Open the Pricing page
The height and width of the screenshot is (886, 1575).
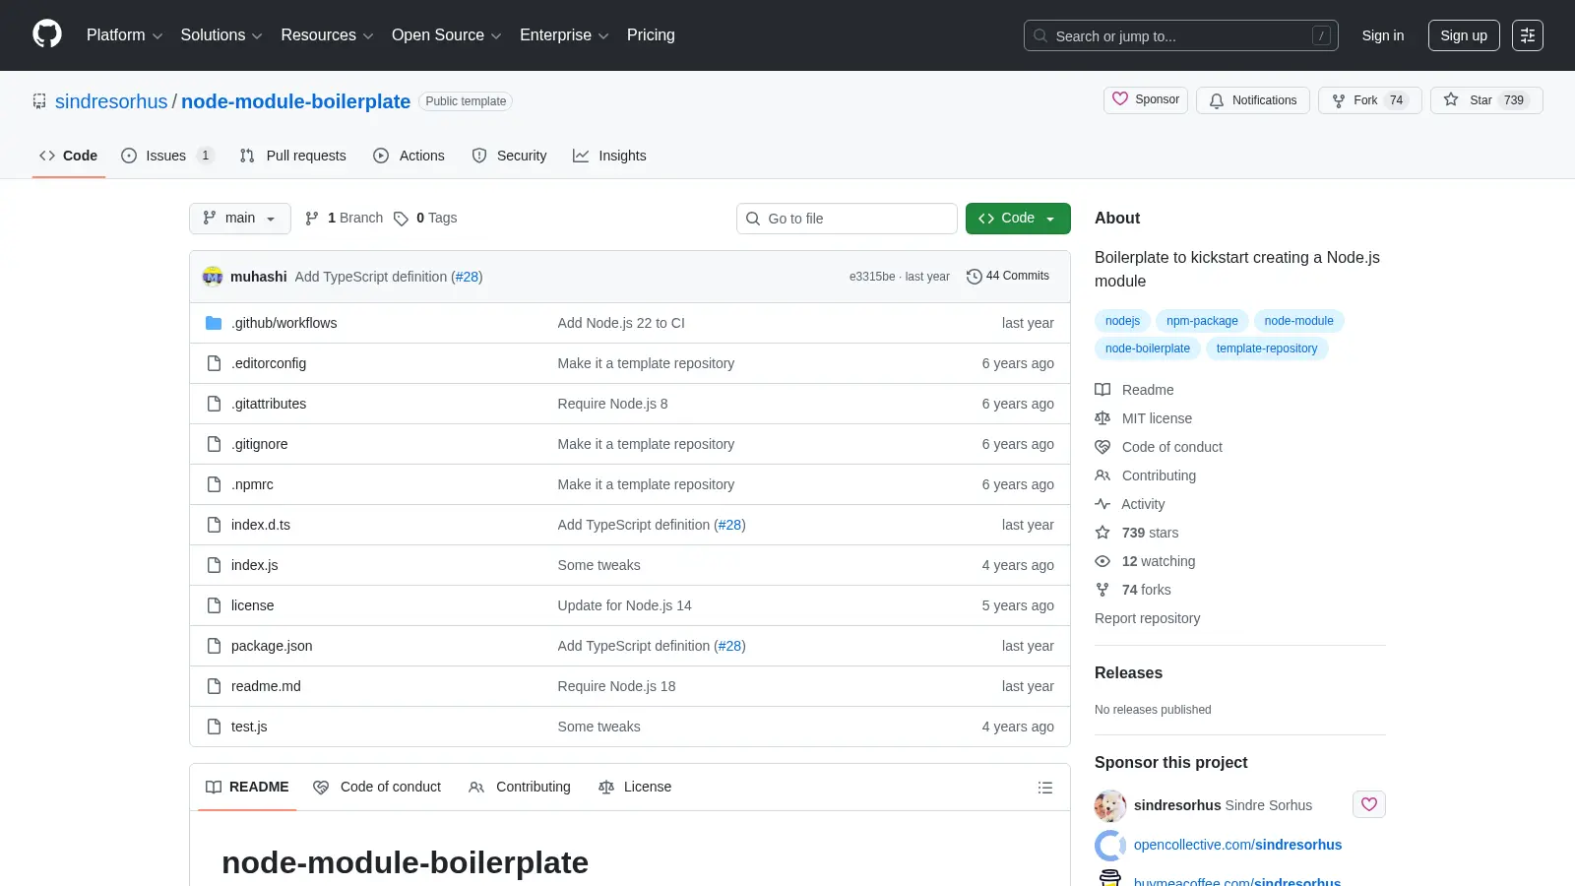coord(651,35)
